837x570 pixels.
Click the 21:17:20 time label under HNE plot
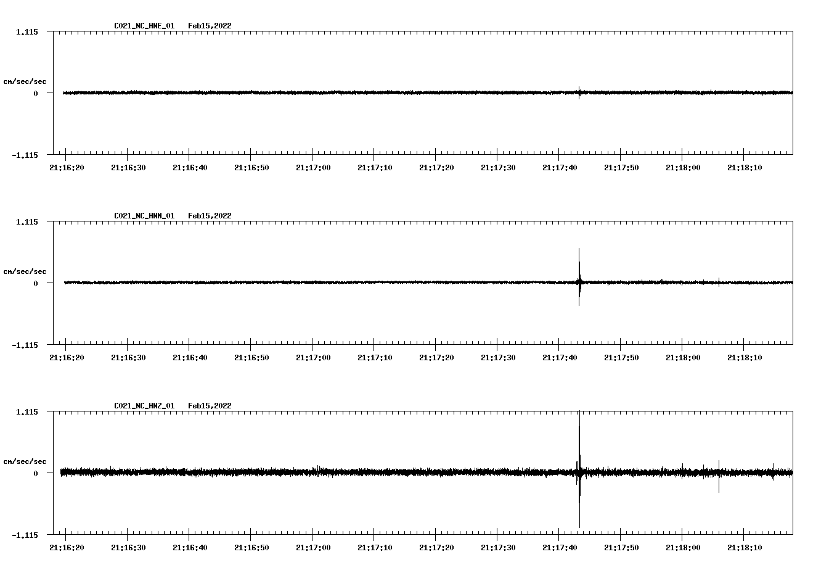[436, 168]
